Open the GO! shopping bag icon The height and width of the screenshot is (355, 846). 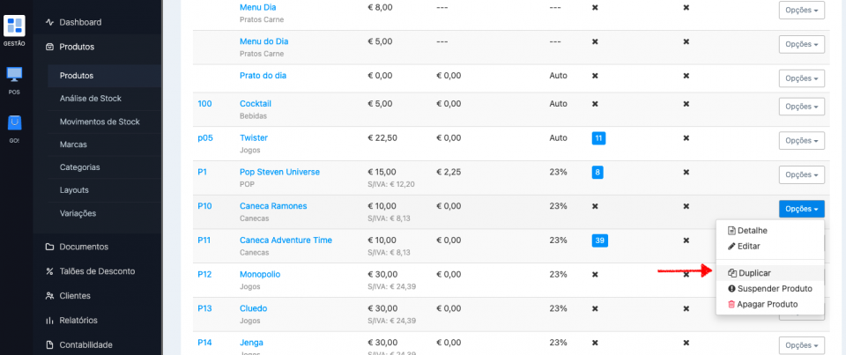click(14, 123)
